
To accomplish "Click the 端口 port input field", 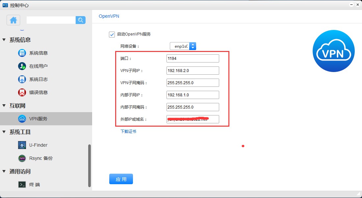I will point(193,59).
